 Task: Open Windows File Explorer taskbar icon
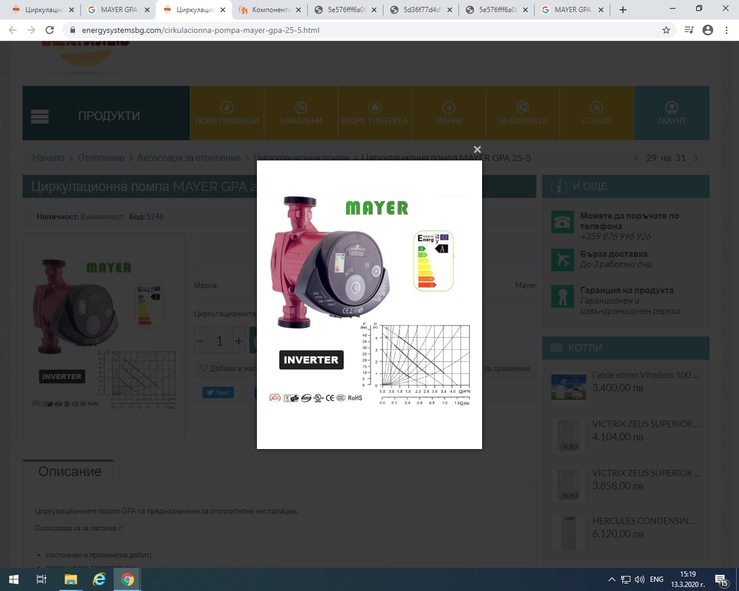(70, 579)
